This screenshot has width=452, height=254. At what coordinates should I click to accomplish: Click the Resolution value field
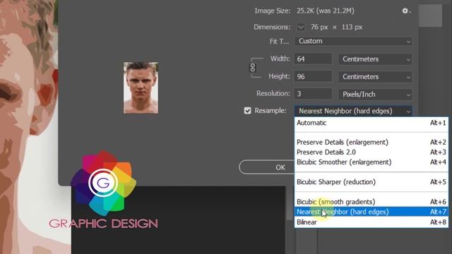point(313,94)
